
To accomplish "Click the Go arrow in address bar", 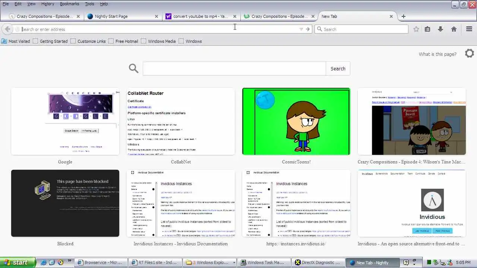I will click(308, 29).
